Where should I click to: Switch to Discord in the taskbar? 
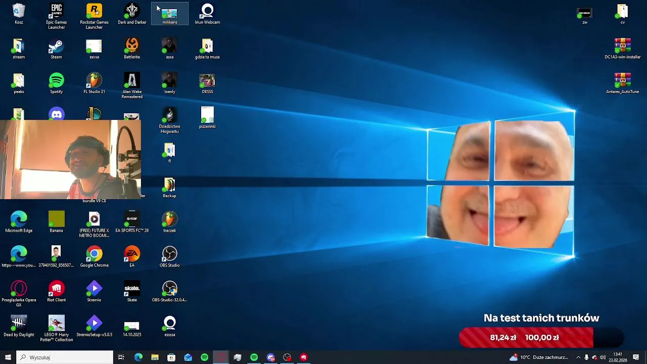[x=270, y=357]
